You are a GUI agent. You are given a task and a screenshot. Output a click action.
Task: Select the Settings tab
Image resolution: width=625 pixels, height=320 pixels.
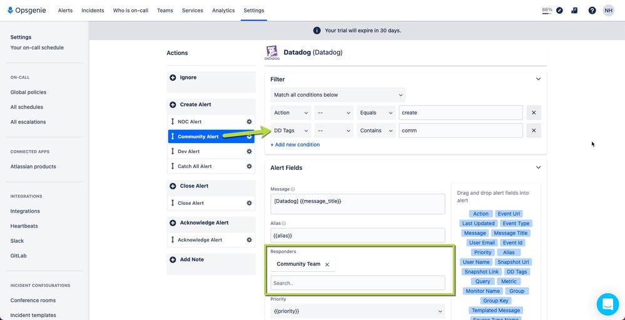click(254, 11)
